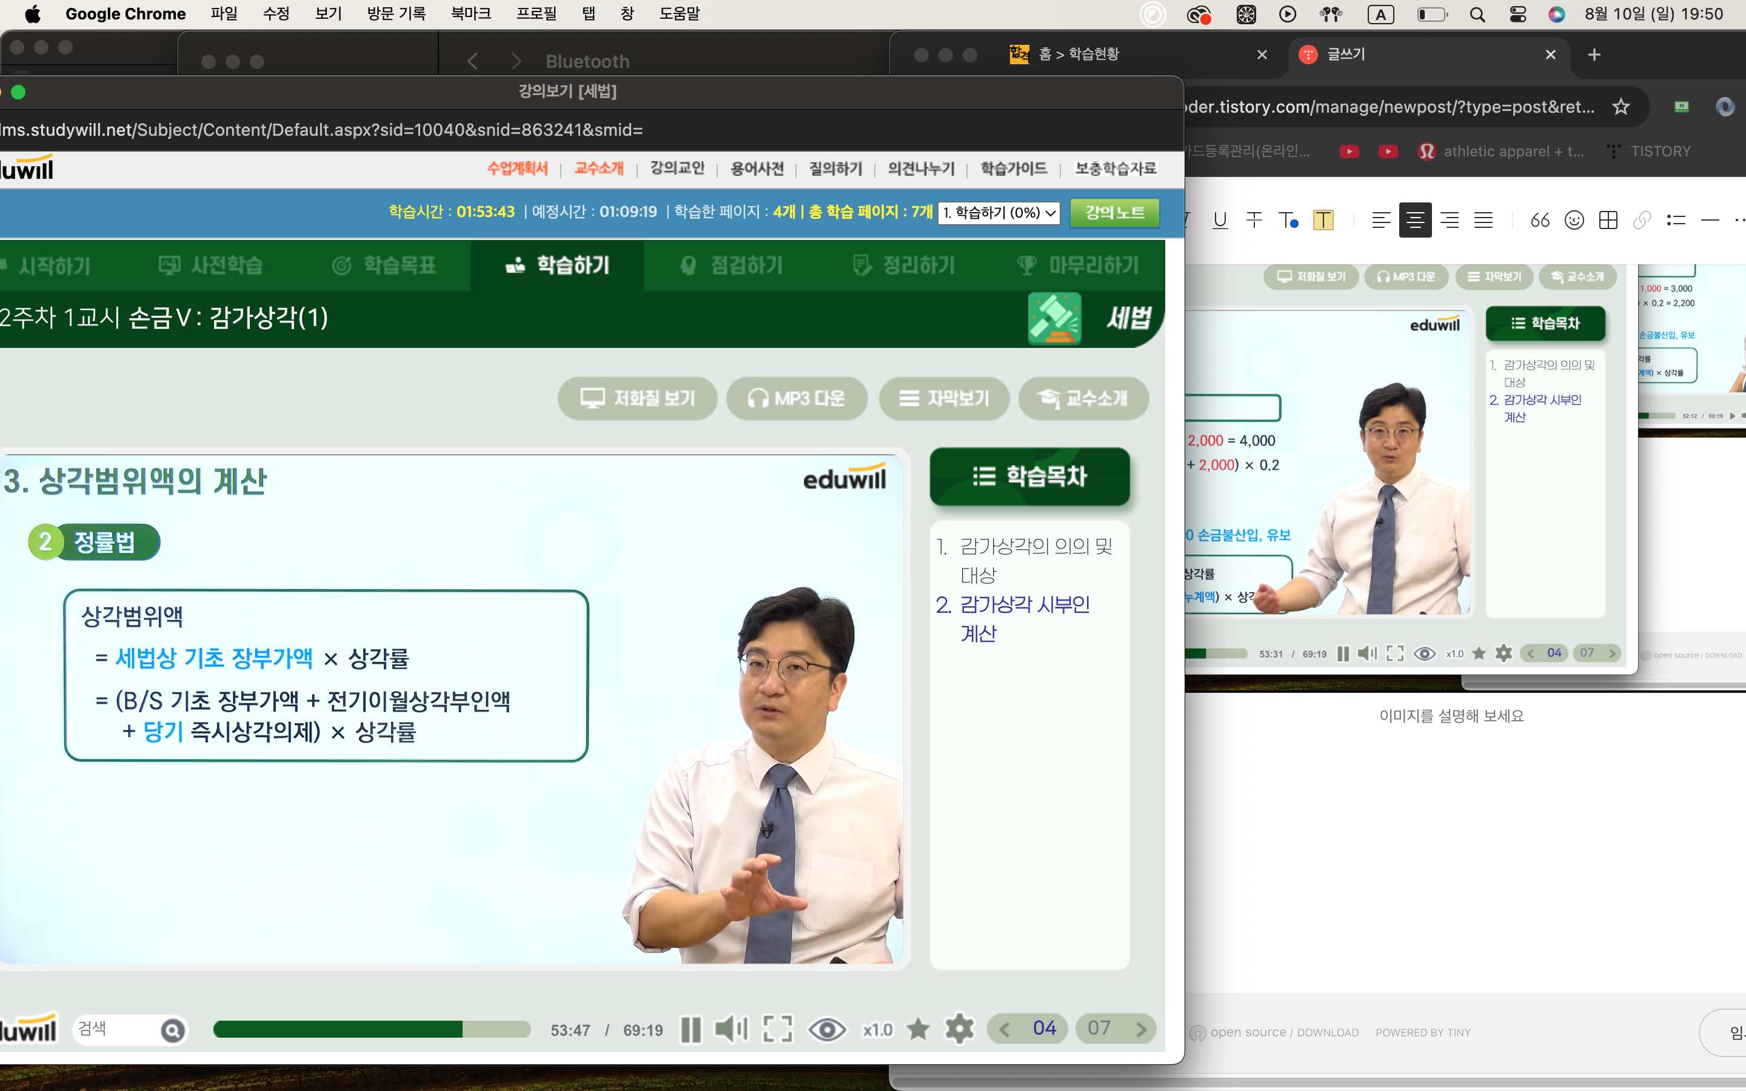
Task: Toggle center alignment in editor toolbar
Action: [1415, 220]
